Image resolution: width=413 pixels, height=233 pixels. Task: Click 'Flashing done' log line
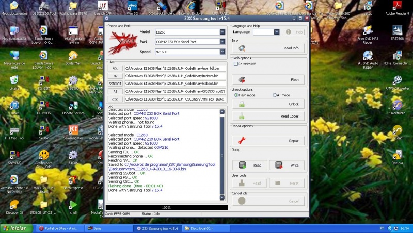tap(135, 186)
